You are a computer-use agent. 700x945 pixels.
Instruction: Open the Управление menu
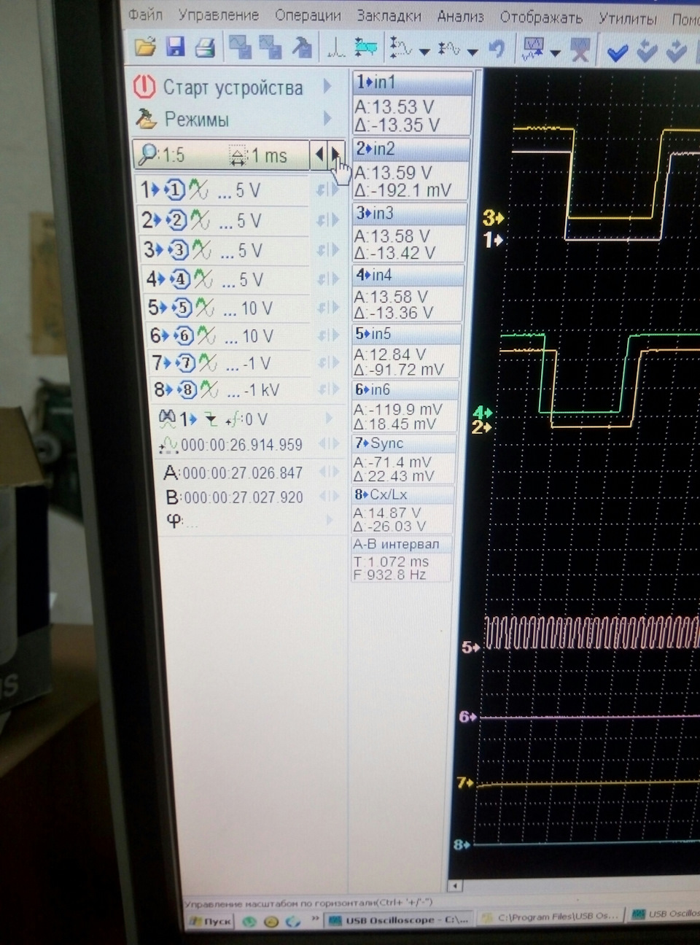point(218,15)
